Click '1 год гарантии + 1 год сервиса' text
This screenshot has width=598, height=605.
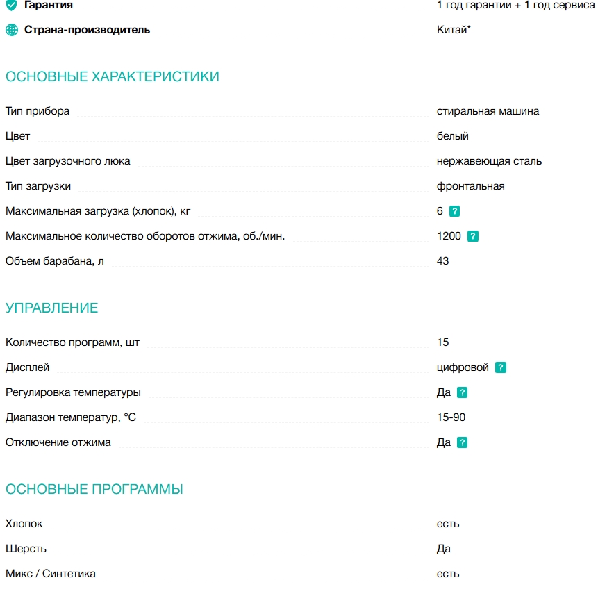(515, 6)
